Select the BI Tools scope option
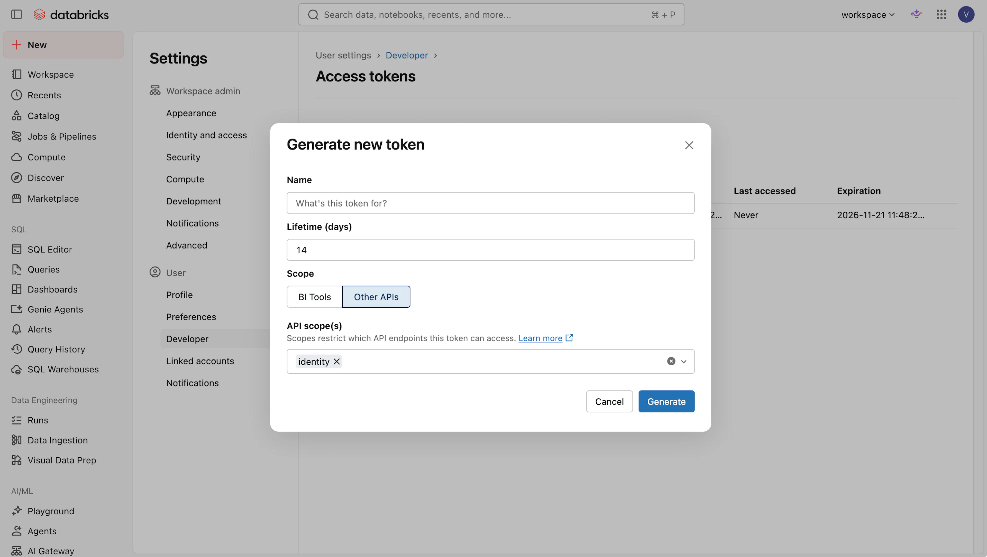987x557 pixels. pos(315,297)
